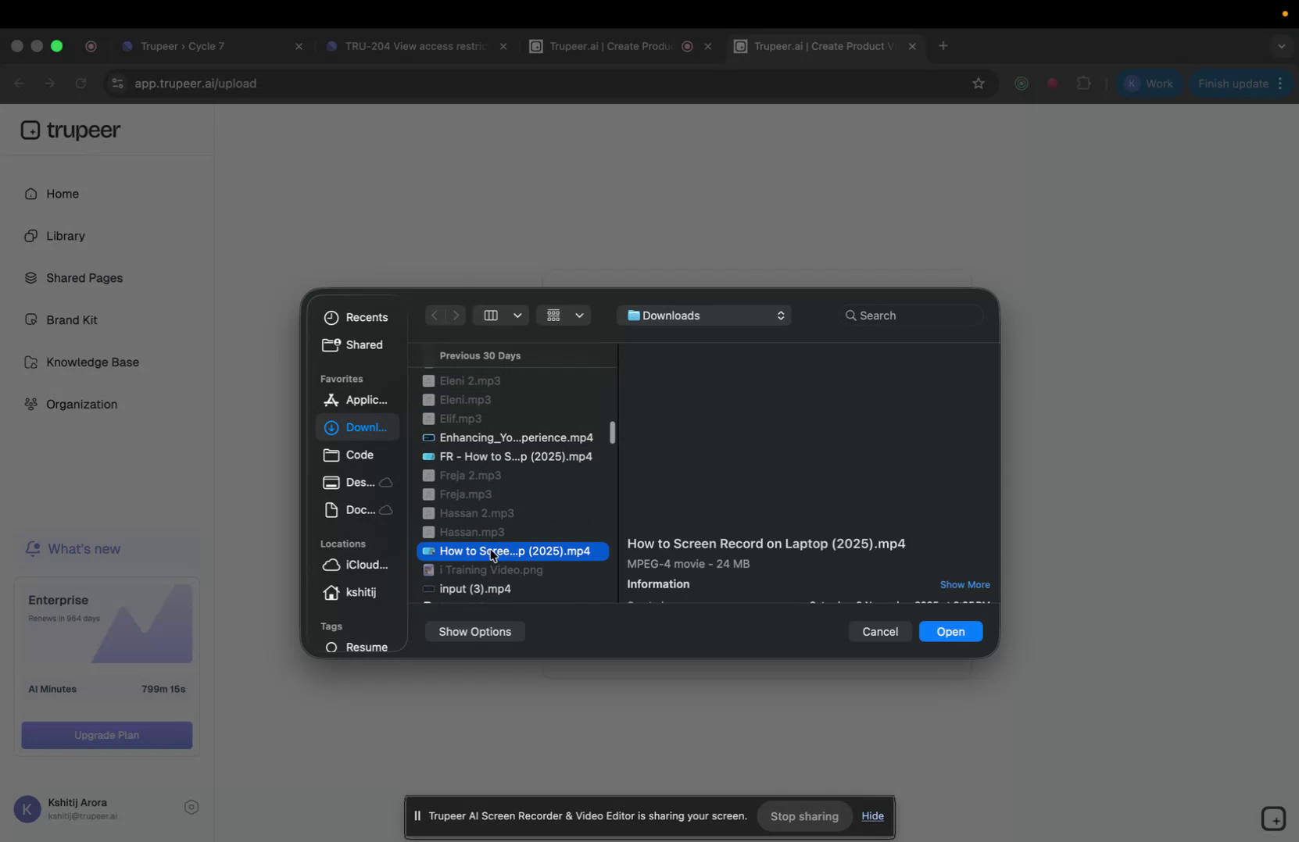Click the red recording indicator extension
The image size is (1299, 842).
pyautogui.click(x=1053, y=83)
